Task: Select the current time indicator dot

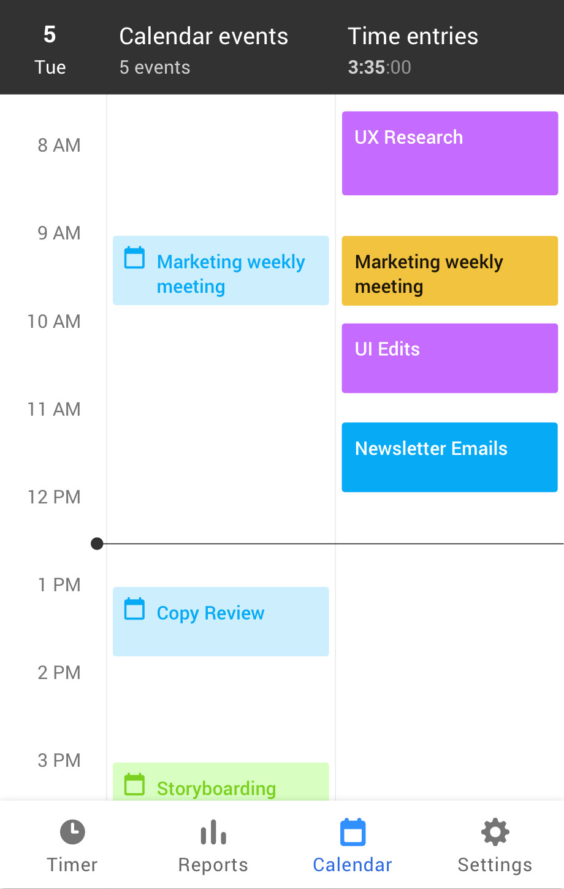Action: coord(97,543)
